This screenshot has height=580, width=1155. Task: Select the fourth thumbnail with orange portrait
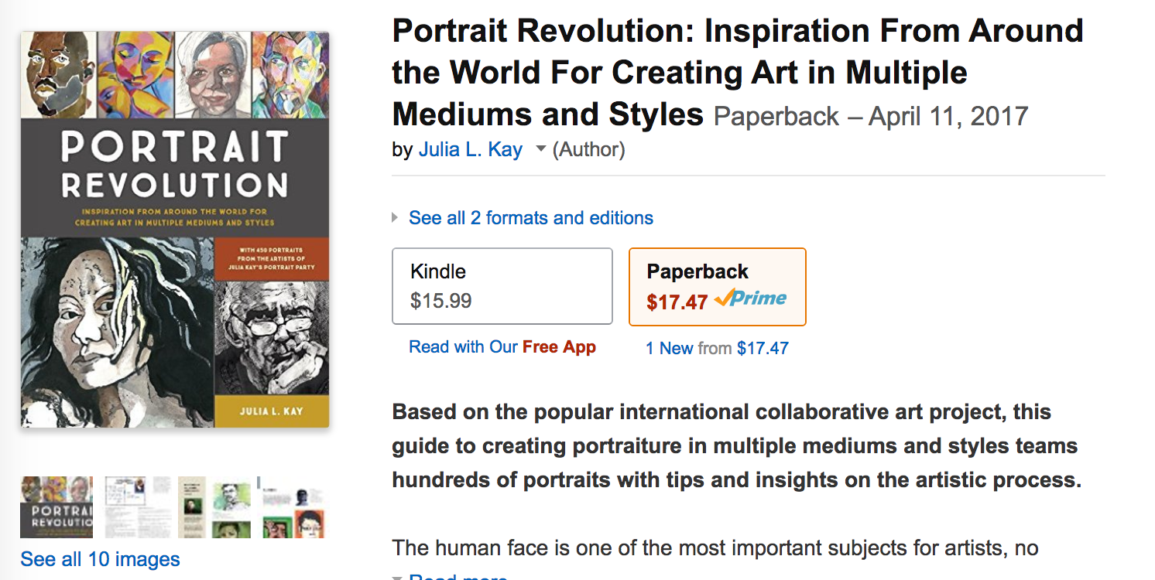pos(293,507)
